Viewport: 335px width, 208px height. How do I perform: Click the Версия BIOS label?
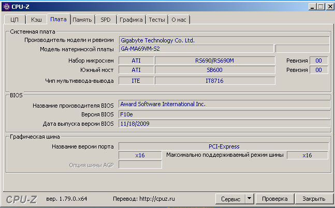[97, 114]
